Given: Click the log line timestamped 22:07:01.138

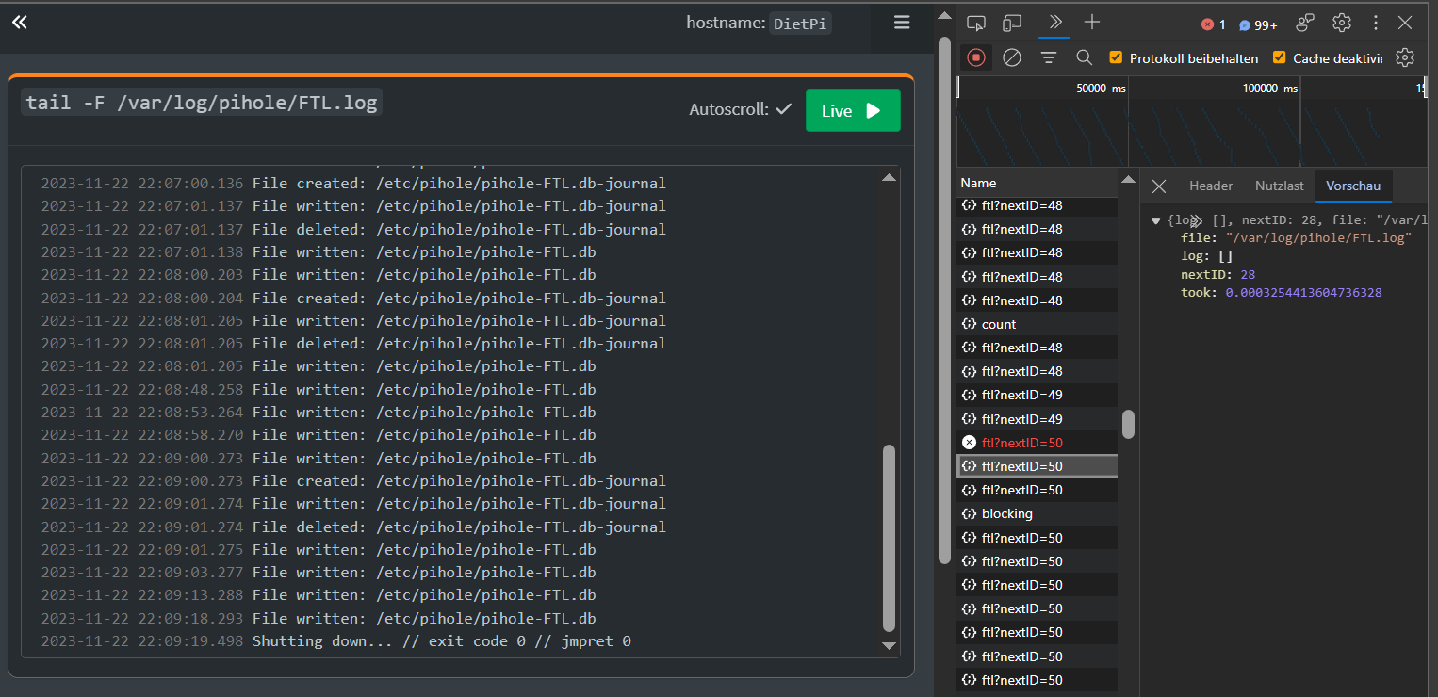Looking at the screenshot, I should (x=319, y=252).
